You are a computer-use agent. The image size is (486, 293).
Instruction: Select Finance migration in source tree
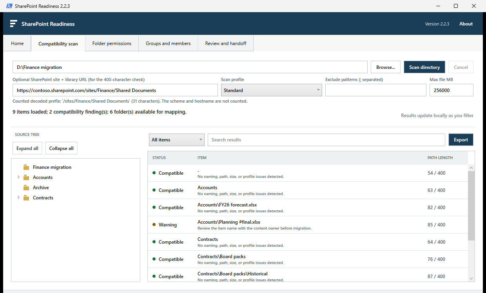52,167
